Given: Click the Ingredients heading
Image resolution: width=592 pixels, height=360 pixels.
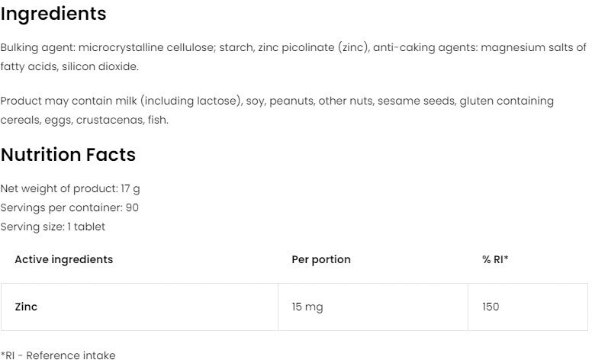Looking at the screenshot, I should [53, 14].
